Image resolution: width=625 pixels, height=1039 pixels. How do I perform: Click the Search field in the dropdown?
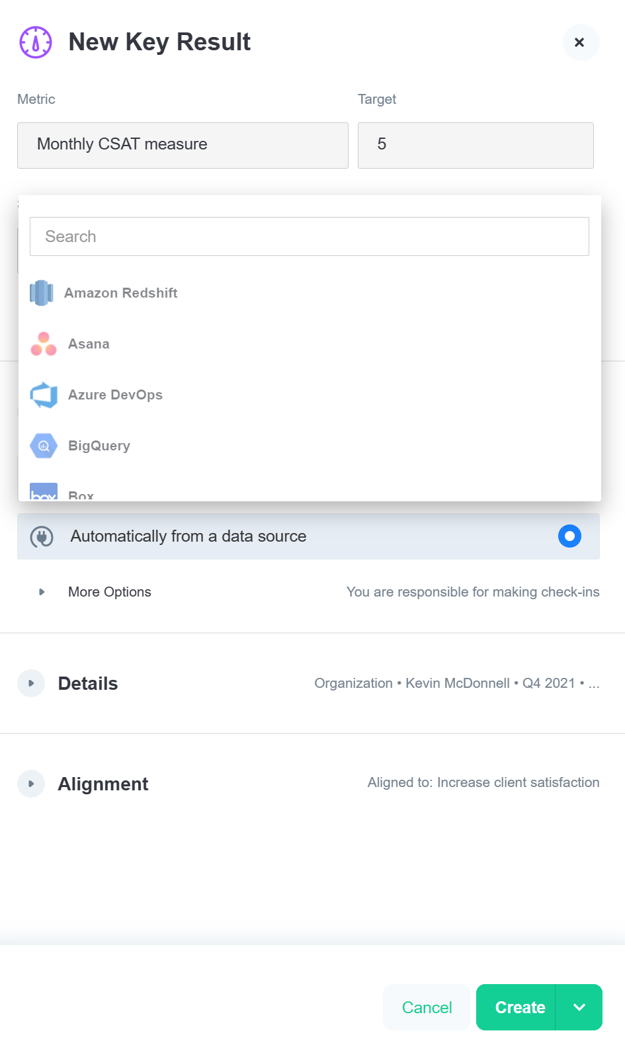tap(309, 236)
